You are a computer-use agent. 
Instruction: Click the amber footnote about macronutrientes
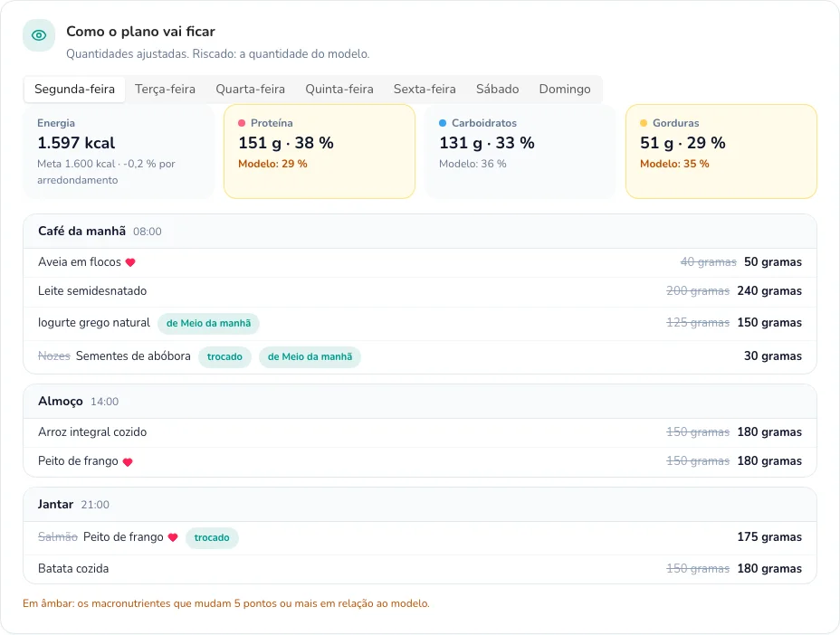pyautogui.click(x=226, y=604)
